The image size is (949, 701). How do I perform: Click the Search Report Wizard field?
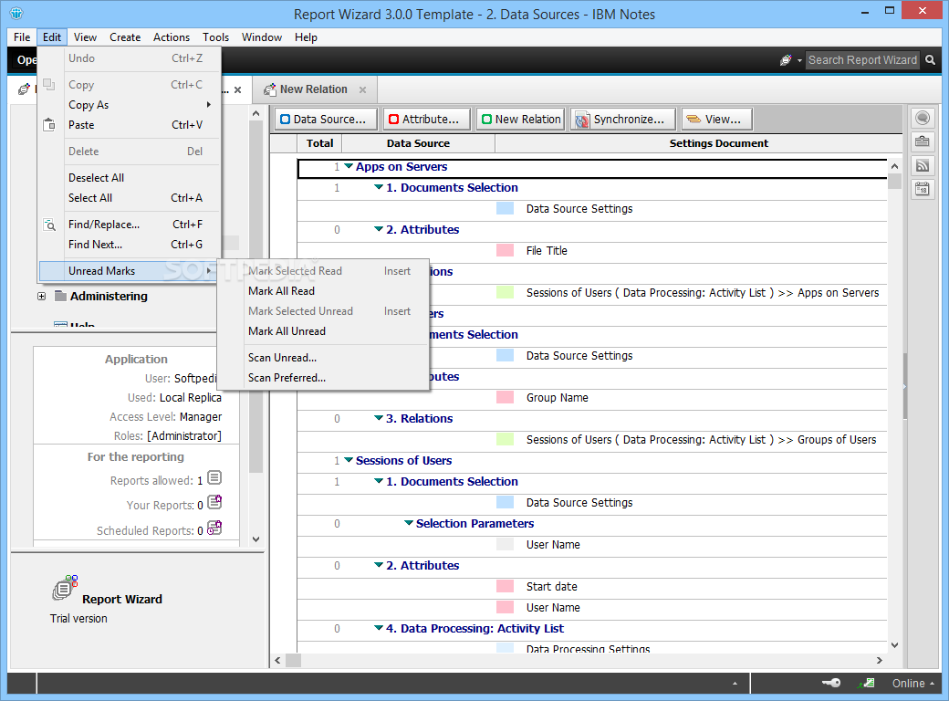coord(861,60)
